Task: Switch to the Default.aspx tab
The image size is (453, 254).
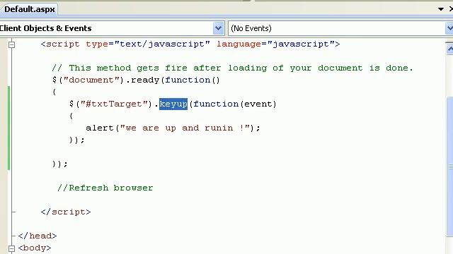Action: [x=29, y=9]
